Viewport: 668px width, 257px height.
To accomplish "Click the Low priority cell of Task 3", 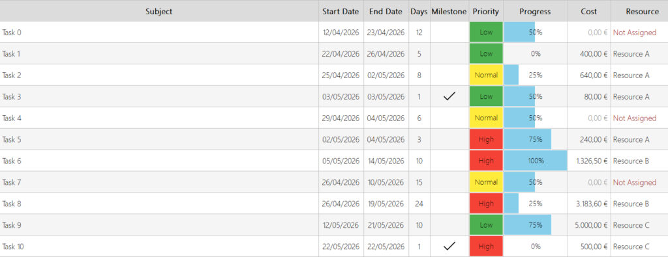I will (x=486, y=97).
